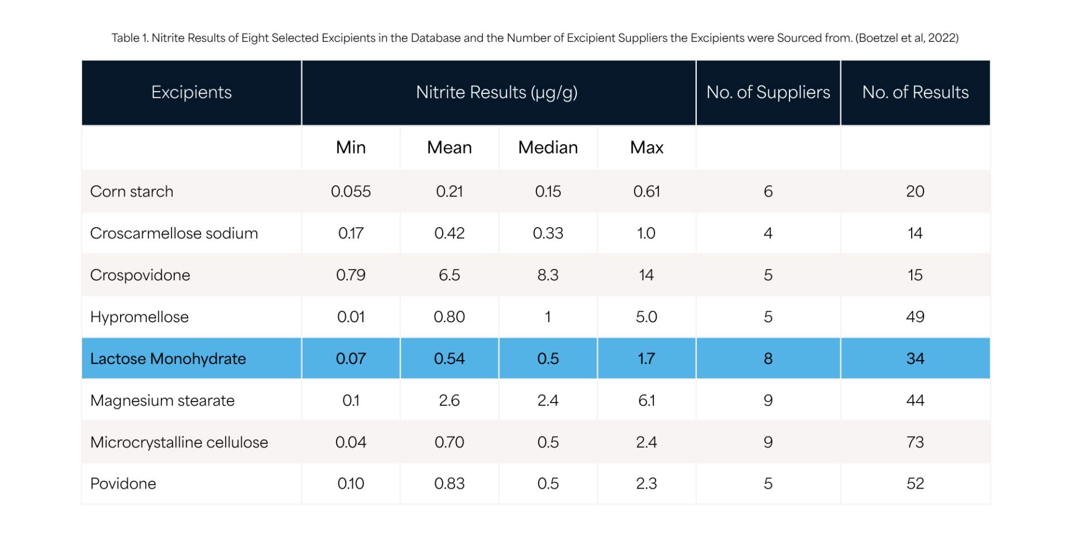Screen dimensions: 1072x536
Task: Click the Magnesium stearate row label
Action: (x=162, y=400)
